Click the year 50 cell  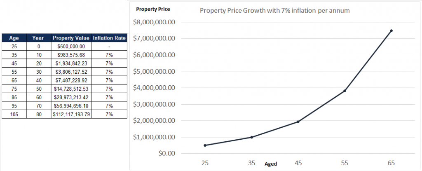pyautogui.click(x=39, y=89)
